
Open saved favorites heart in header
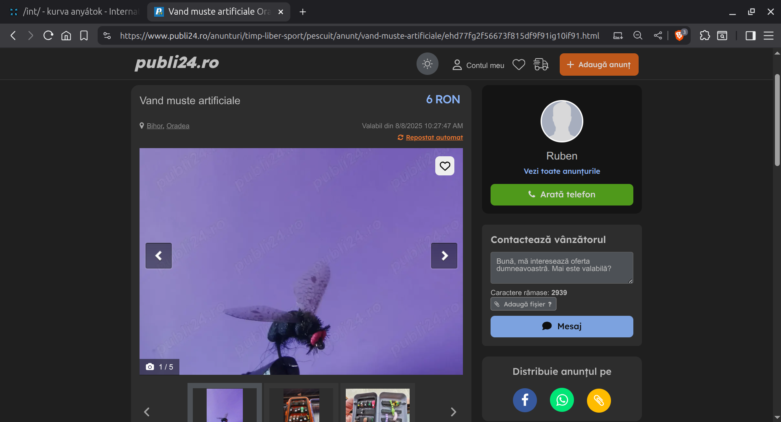(519, 64)
